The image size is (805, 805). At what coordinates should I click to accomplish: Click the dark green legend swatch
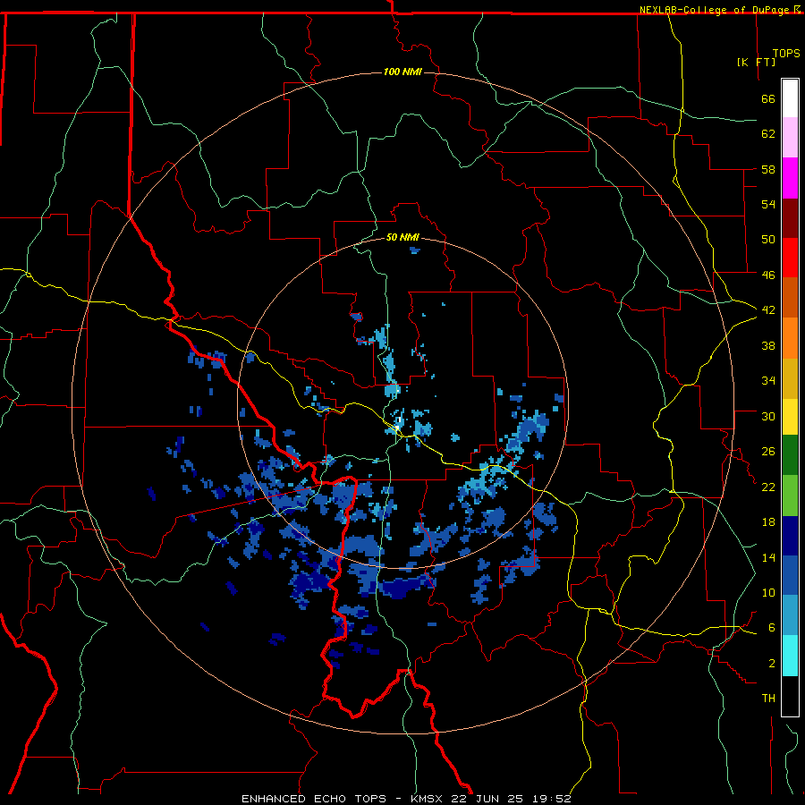coord(790,455)
